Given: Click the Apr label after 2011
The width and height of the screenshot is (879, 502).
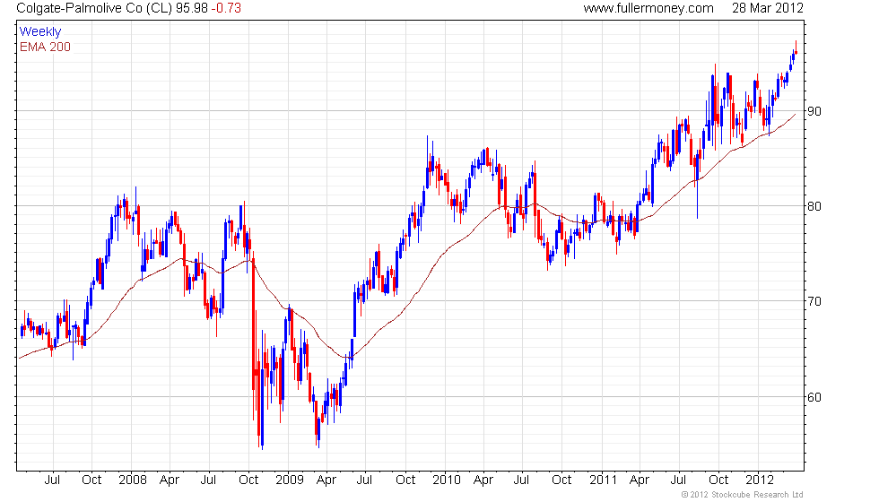Looking at the screenshot, I should tap(640, 480).
